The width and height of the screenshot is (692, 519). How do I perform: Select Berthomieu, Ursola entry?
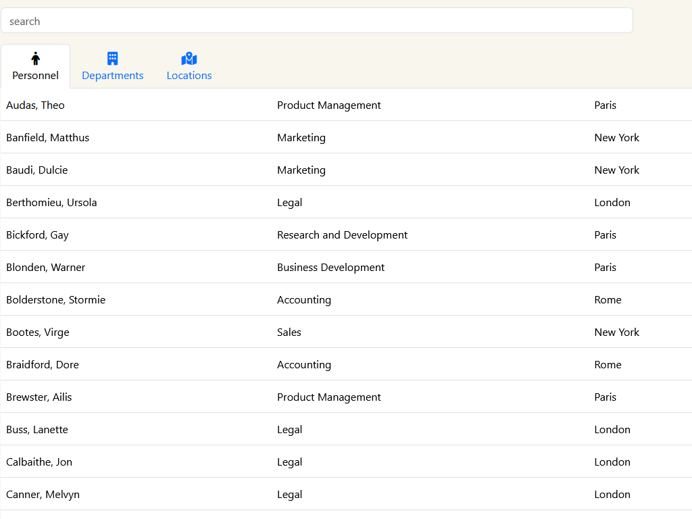point(51,203)
